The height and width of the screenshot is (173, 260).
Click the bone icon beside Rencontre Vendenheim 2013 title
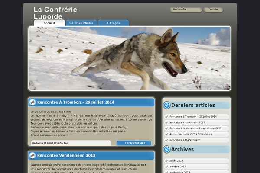coord(32,155)
